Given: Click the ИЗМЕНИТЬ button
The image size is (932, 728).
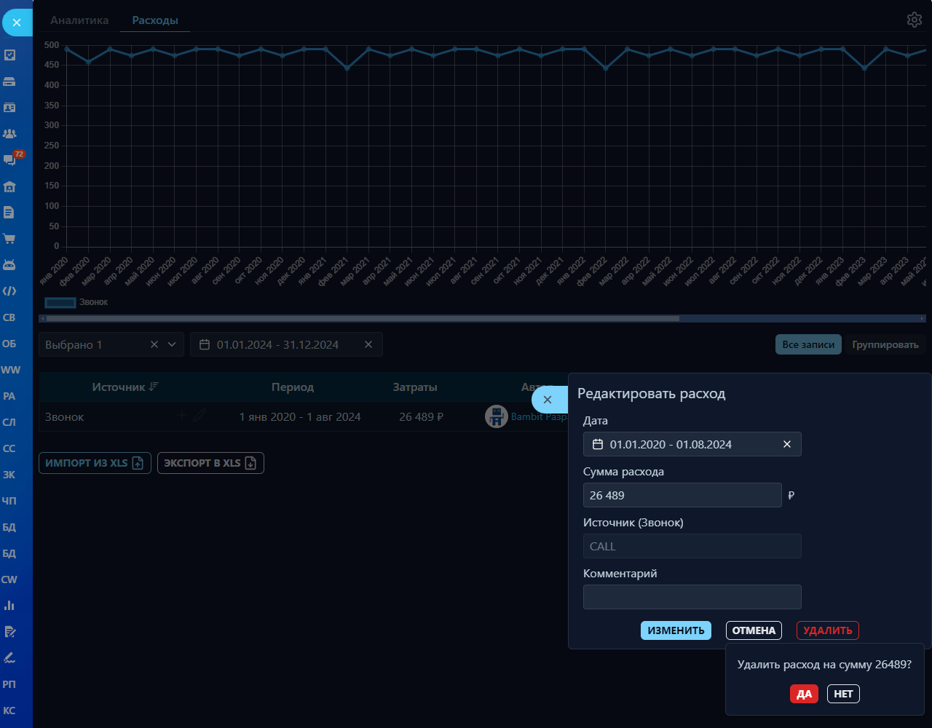Looking at the screenshot, I should click(676, 630).
